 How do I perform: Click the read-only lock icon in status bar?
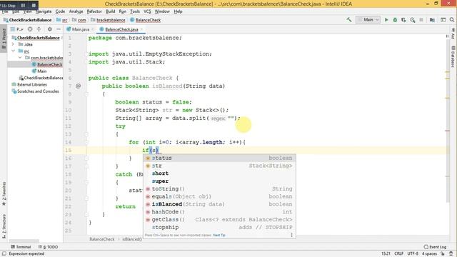click(x=443, y=253)
